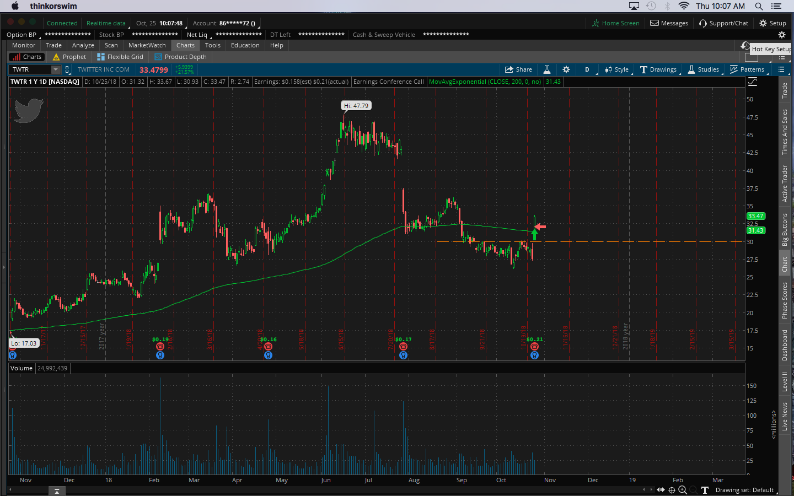Open Support/Chat
794x496 pixels.
[x=723, y=23]
